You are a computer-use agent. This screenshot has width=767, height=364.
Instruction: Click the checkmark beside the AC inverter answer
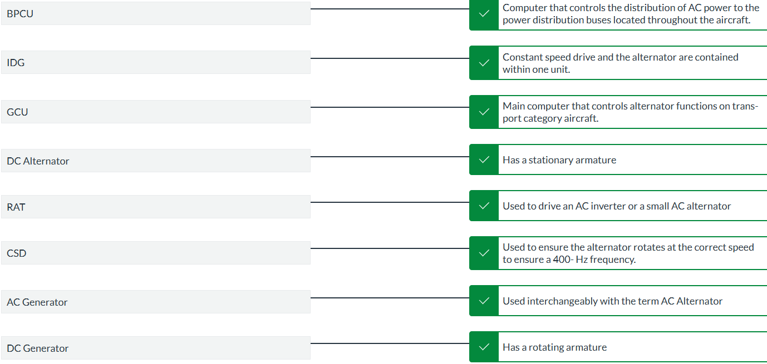pyautogui.click(x=484, y=206)
